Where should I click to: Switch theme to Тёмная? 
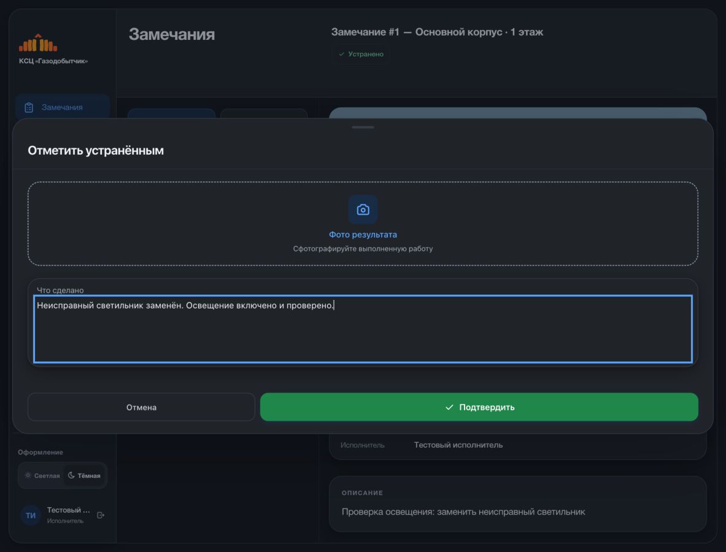click(84, 475)
